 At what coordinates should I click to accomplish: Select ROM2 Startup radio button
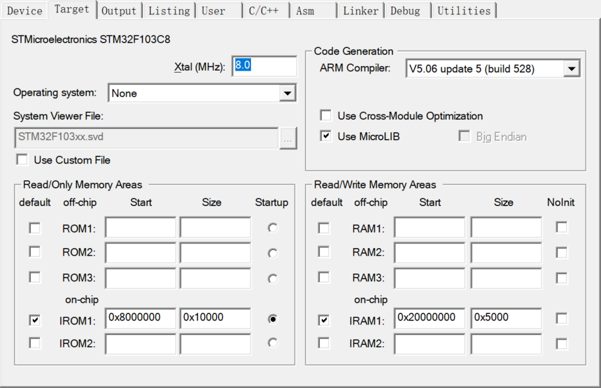pos(273,253)
